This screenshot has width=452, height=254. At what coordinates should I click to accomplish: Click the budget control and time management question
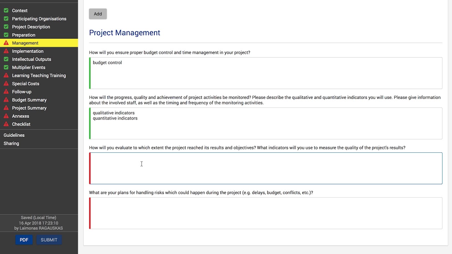169,53
